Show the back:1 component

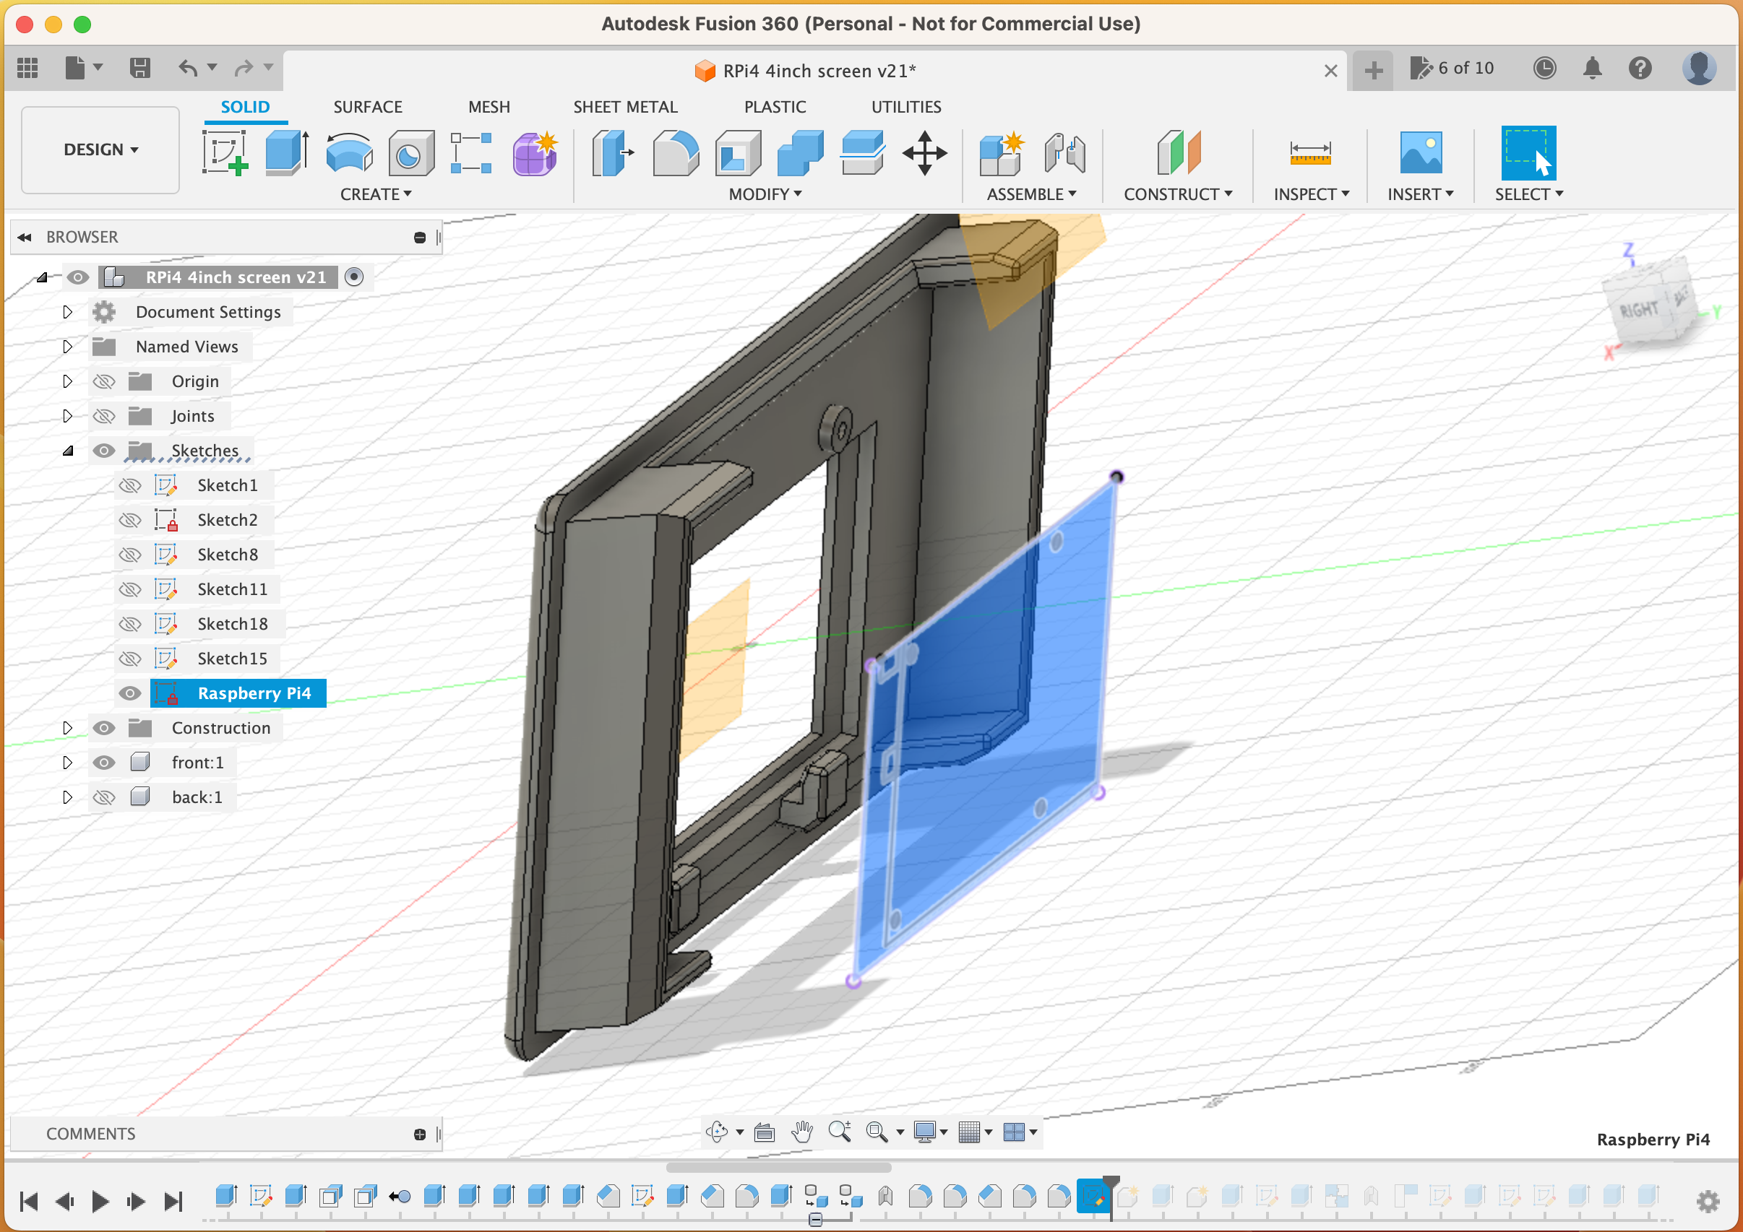[x=104, y=797]
